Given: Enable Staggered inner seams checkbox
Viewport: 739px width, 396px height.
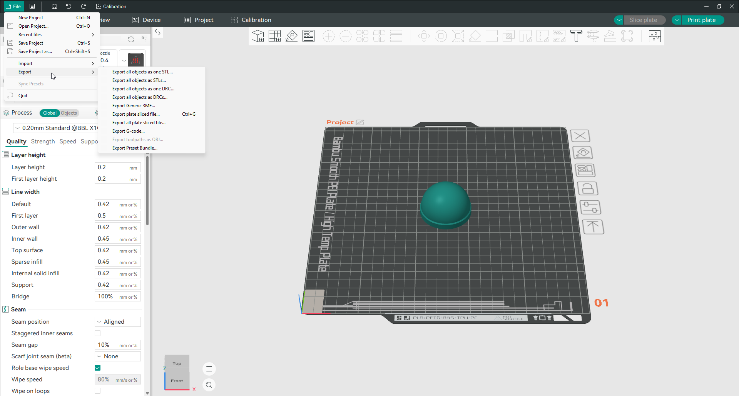Looking at the screenshot, I should [x=98, y=333].
